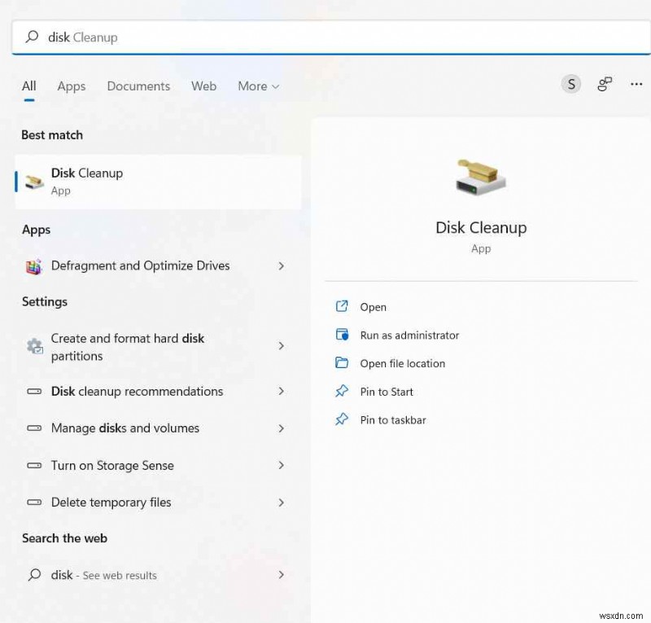Click the Pin to Start pin icon
The image size is (651, 623).
tap(342, 392)
